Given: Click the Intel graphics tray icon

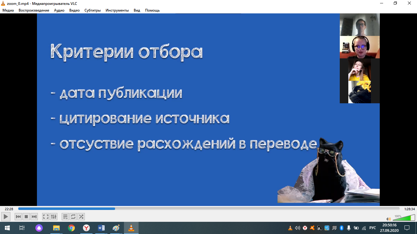Looking at the screenshot, I should tap(327, 228).
